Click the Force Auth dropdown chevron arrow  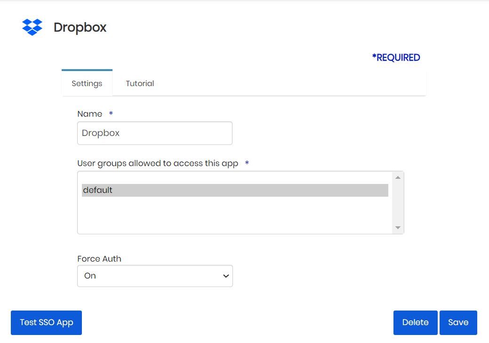[x=225, y=276]
